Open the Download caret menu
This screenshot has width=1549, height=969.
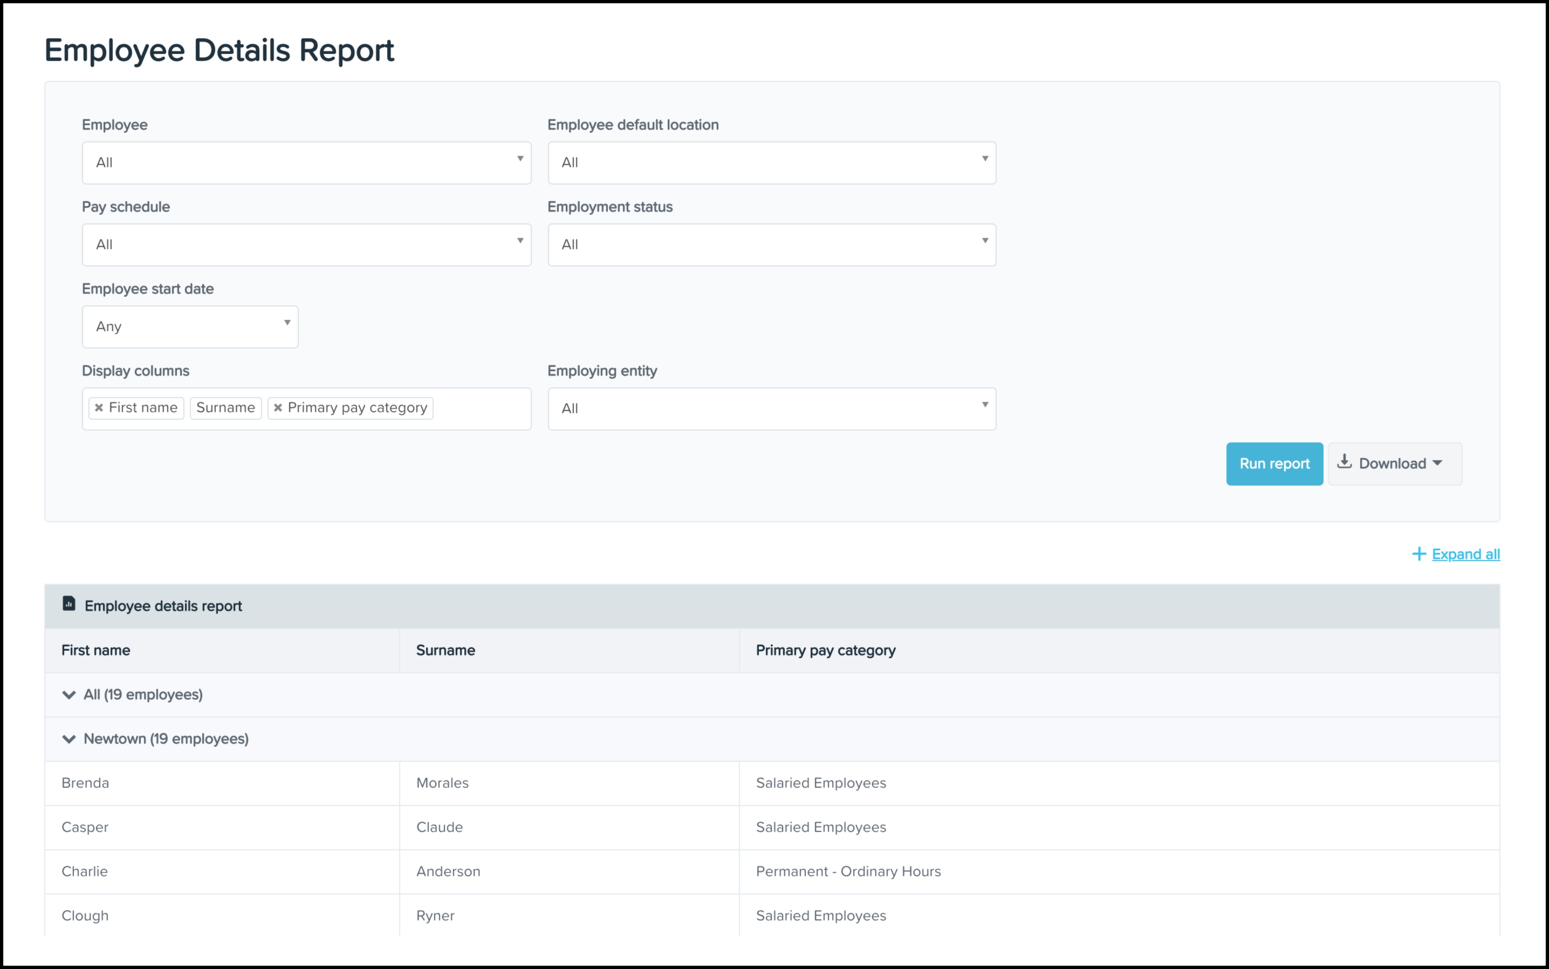coord(1437,463)
